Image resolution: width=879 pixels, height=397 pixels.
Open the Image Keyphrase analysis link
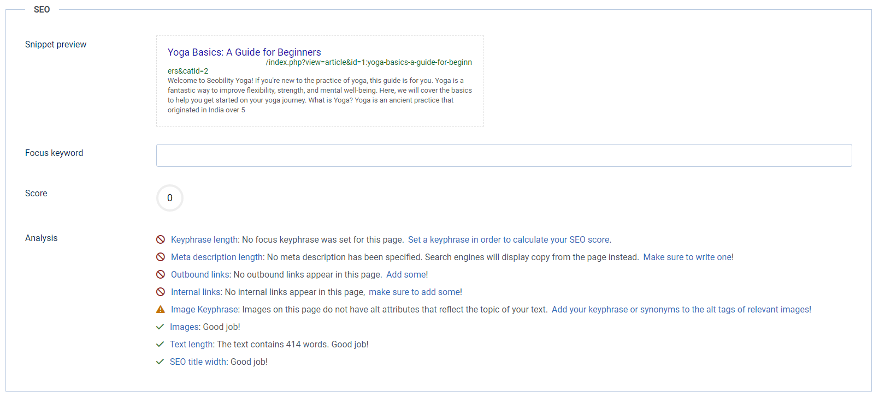click(x=205, y=309)
